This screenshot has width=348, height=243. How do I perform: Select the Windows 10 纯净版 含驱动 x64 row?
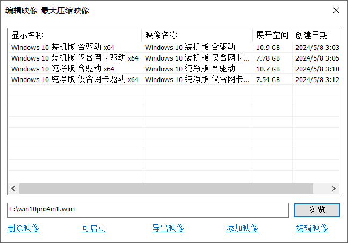click(63, 69)
